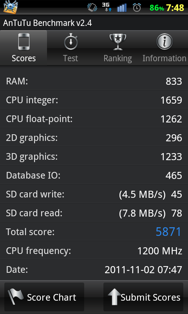
Task: Tap the Submit Scores button
Action: point(143,297)
